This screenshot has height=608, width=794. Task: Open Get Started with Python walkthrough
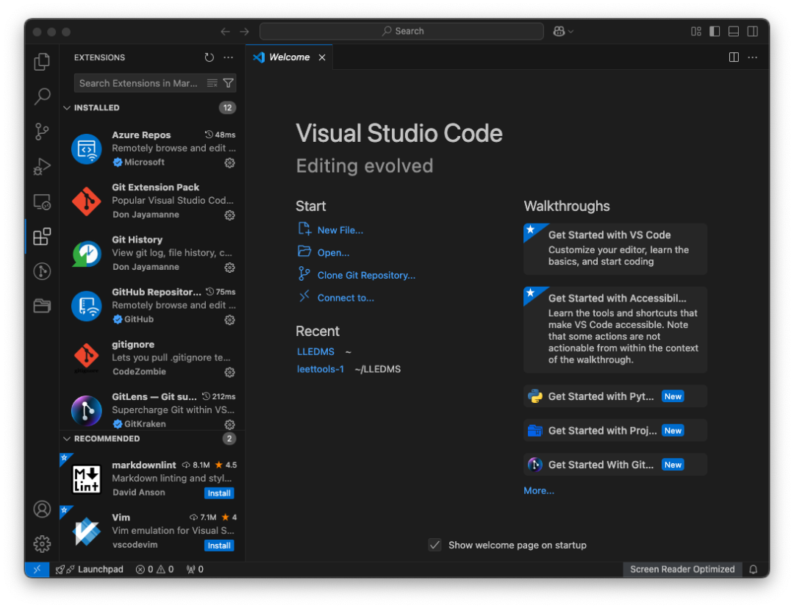(x=615, y=396)
